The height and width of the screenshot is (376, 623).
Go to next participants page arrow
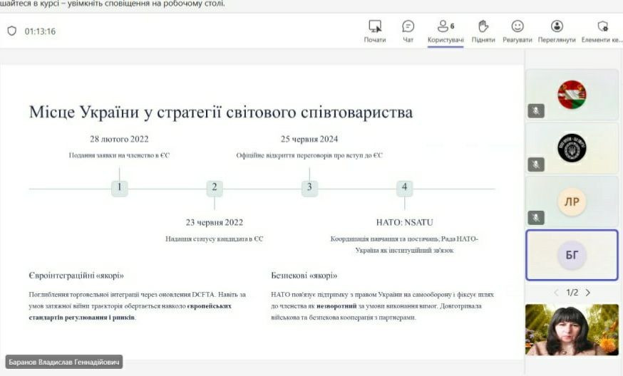(x=587, y=293)
